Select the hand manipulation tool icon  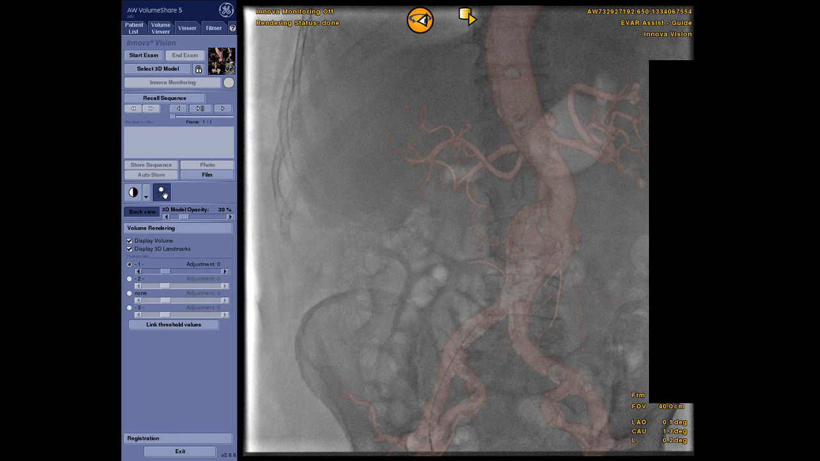click(x=162, y=192)
